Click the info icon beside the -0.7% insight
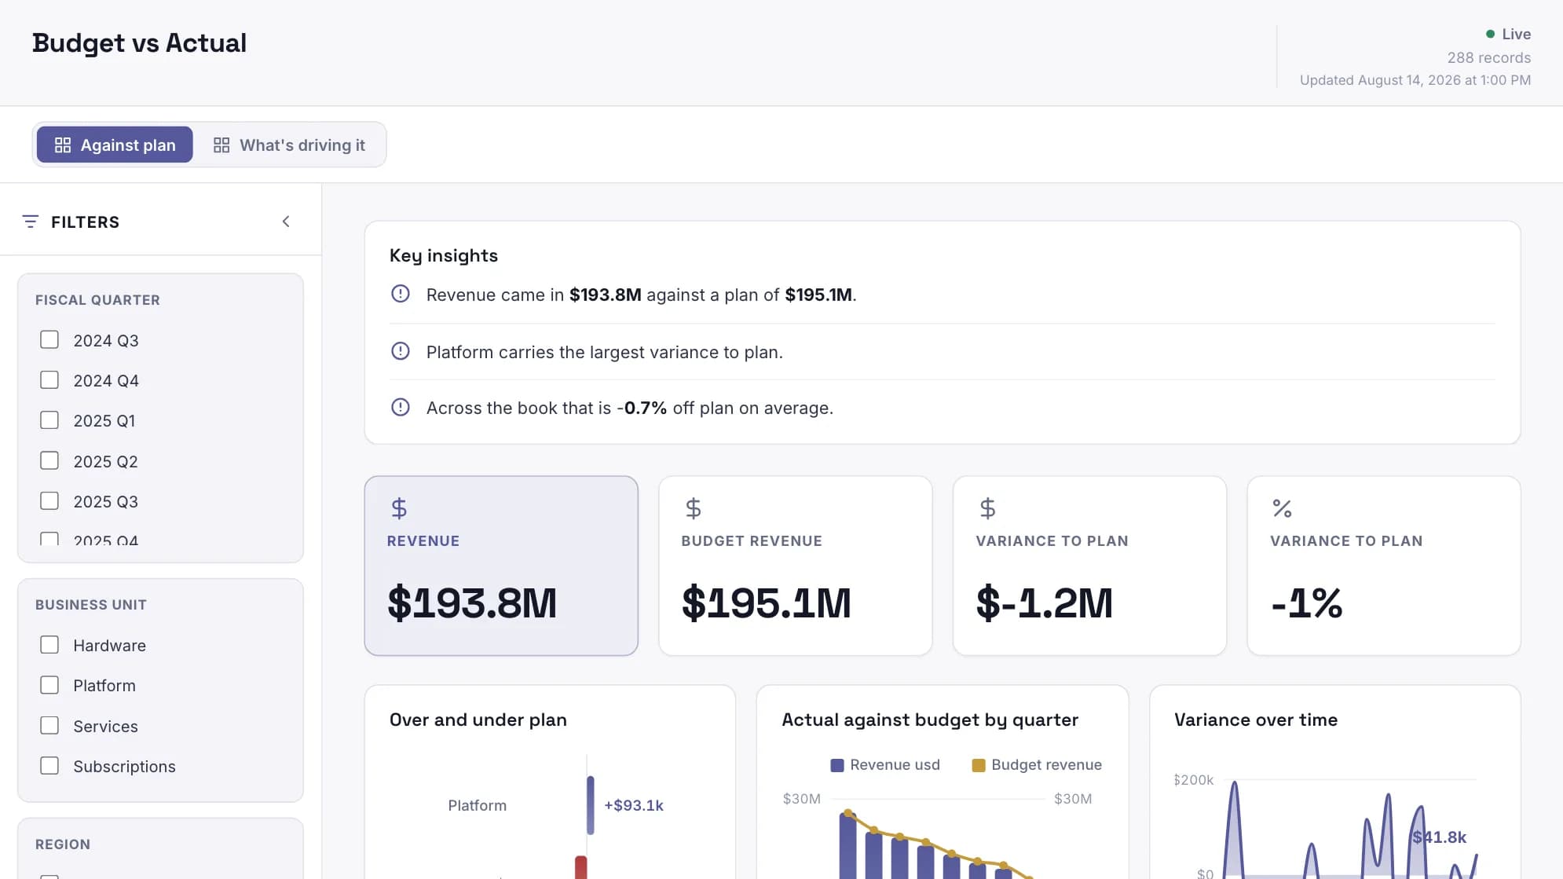 [x=401, y=407]
